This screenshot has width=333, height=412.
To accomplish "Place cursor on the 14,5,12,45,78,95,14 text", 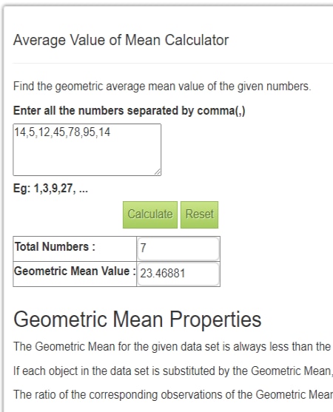I will click(x=62, y=132).
